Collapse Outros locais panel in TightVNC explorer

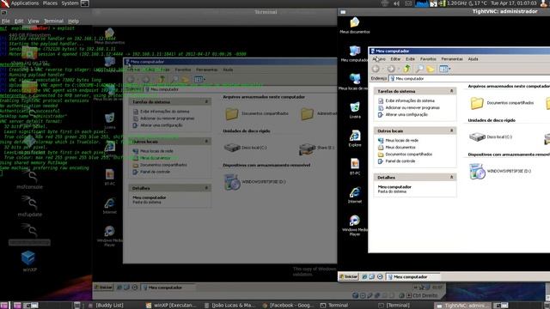(x=451, y=130)
